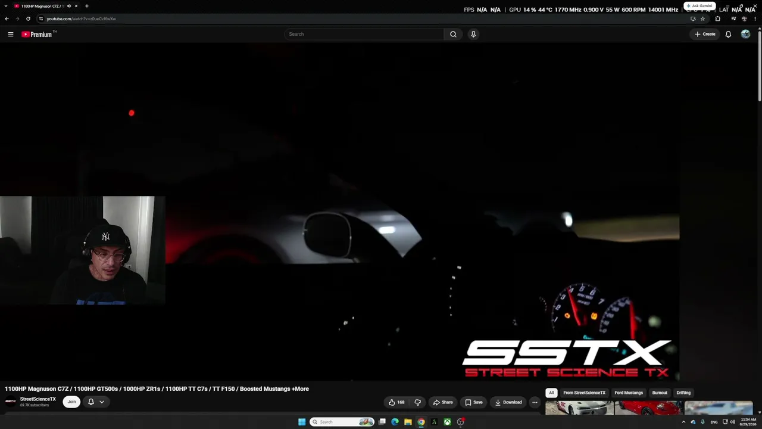Open Chrome's three-dot menu

point(755,18)
